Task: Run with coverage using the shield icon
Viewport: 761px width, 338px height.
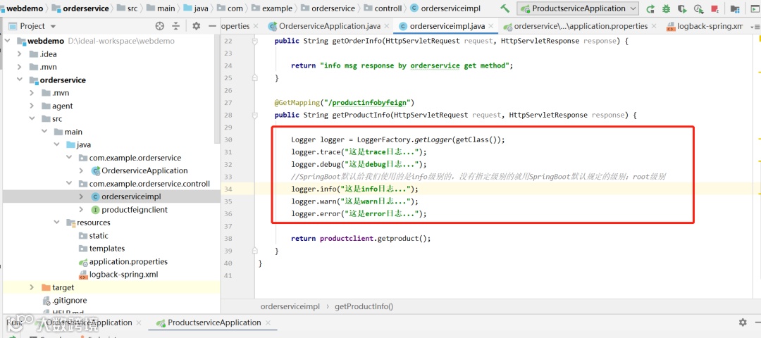Action: 682,8
